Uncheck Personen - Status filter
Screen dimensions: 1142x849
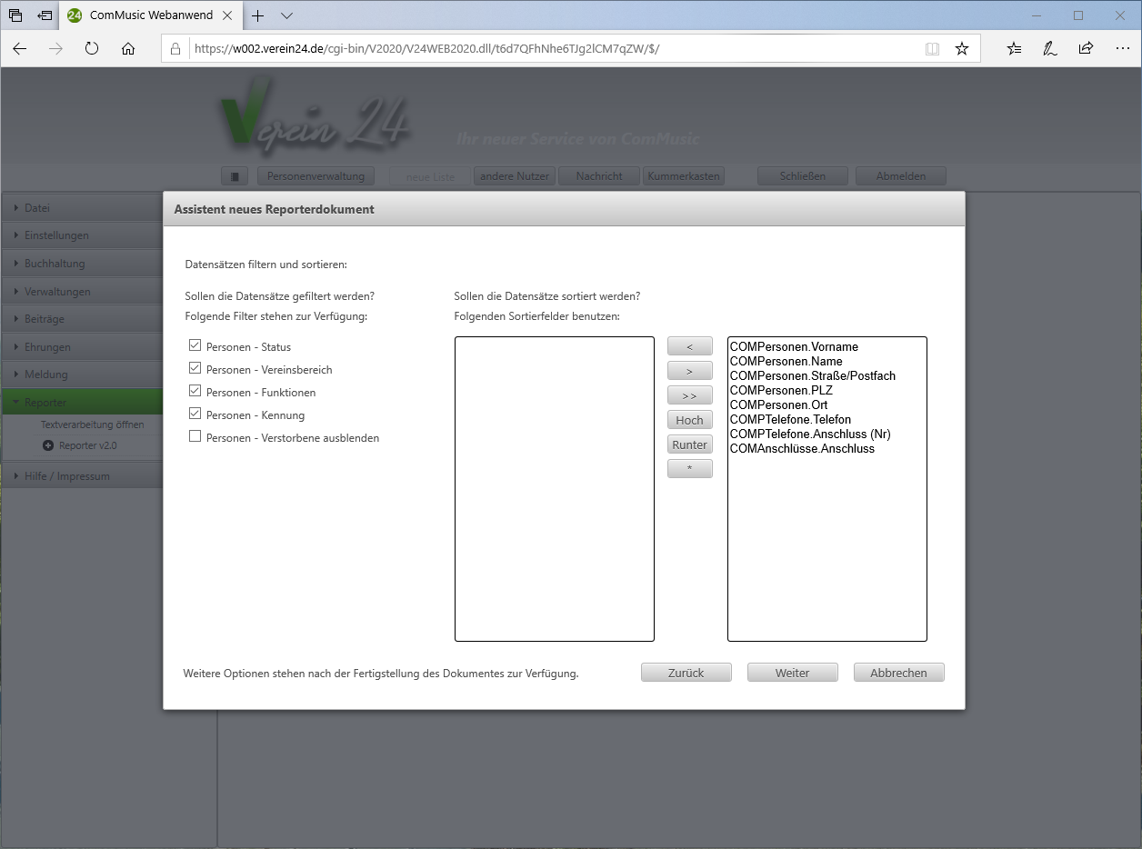[195, 346]
